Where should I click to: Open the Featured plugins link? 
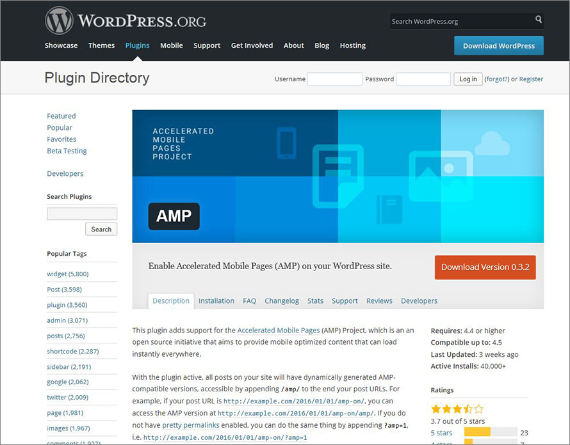pyautogui.click(x=61, y=116)
